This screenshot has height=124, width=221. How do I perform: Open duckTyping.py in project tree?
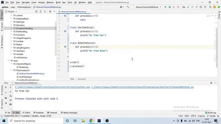pos(25,77)
